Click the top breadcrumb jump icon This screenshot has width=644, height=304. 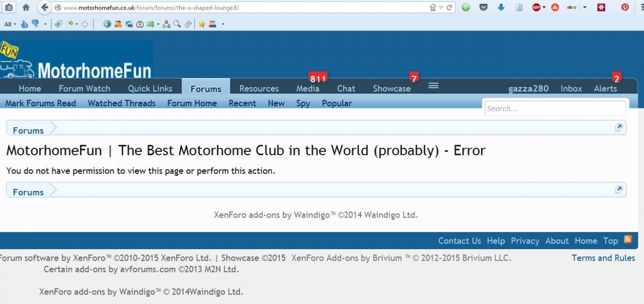coord(619,127)
